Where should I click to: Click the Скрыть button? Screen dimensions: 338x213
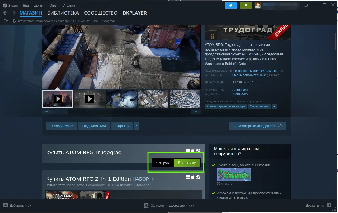coord(122,126)
